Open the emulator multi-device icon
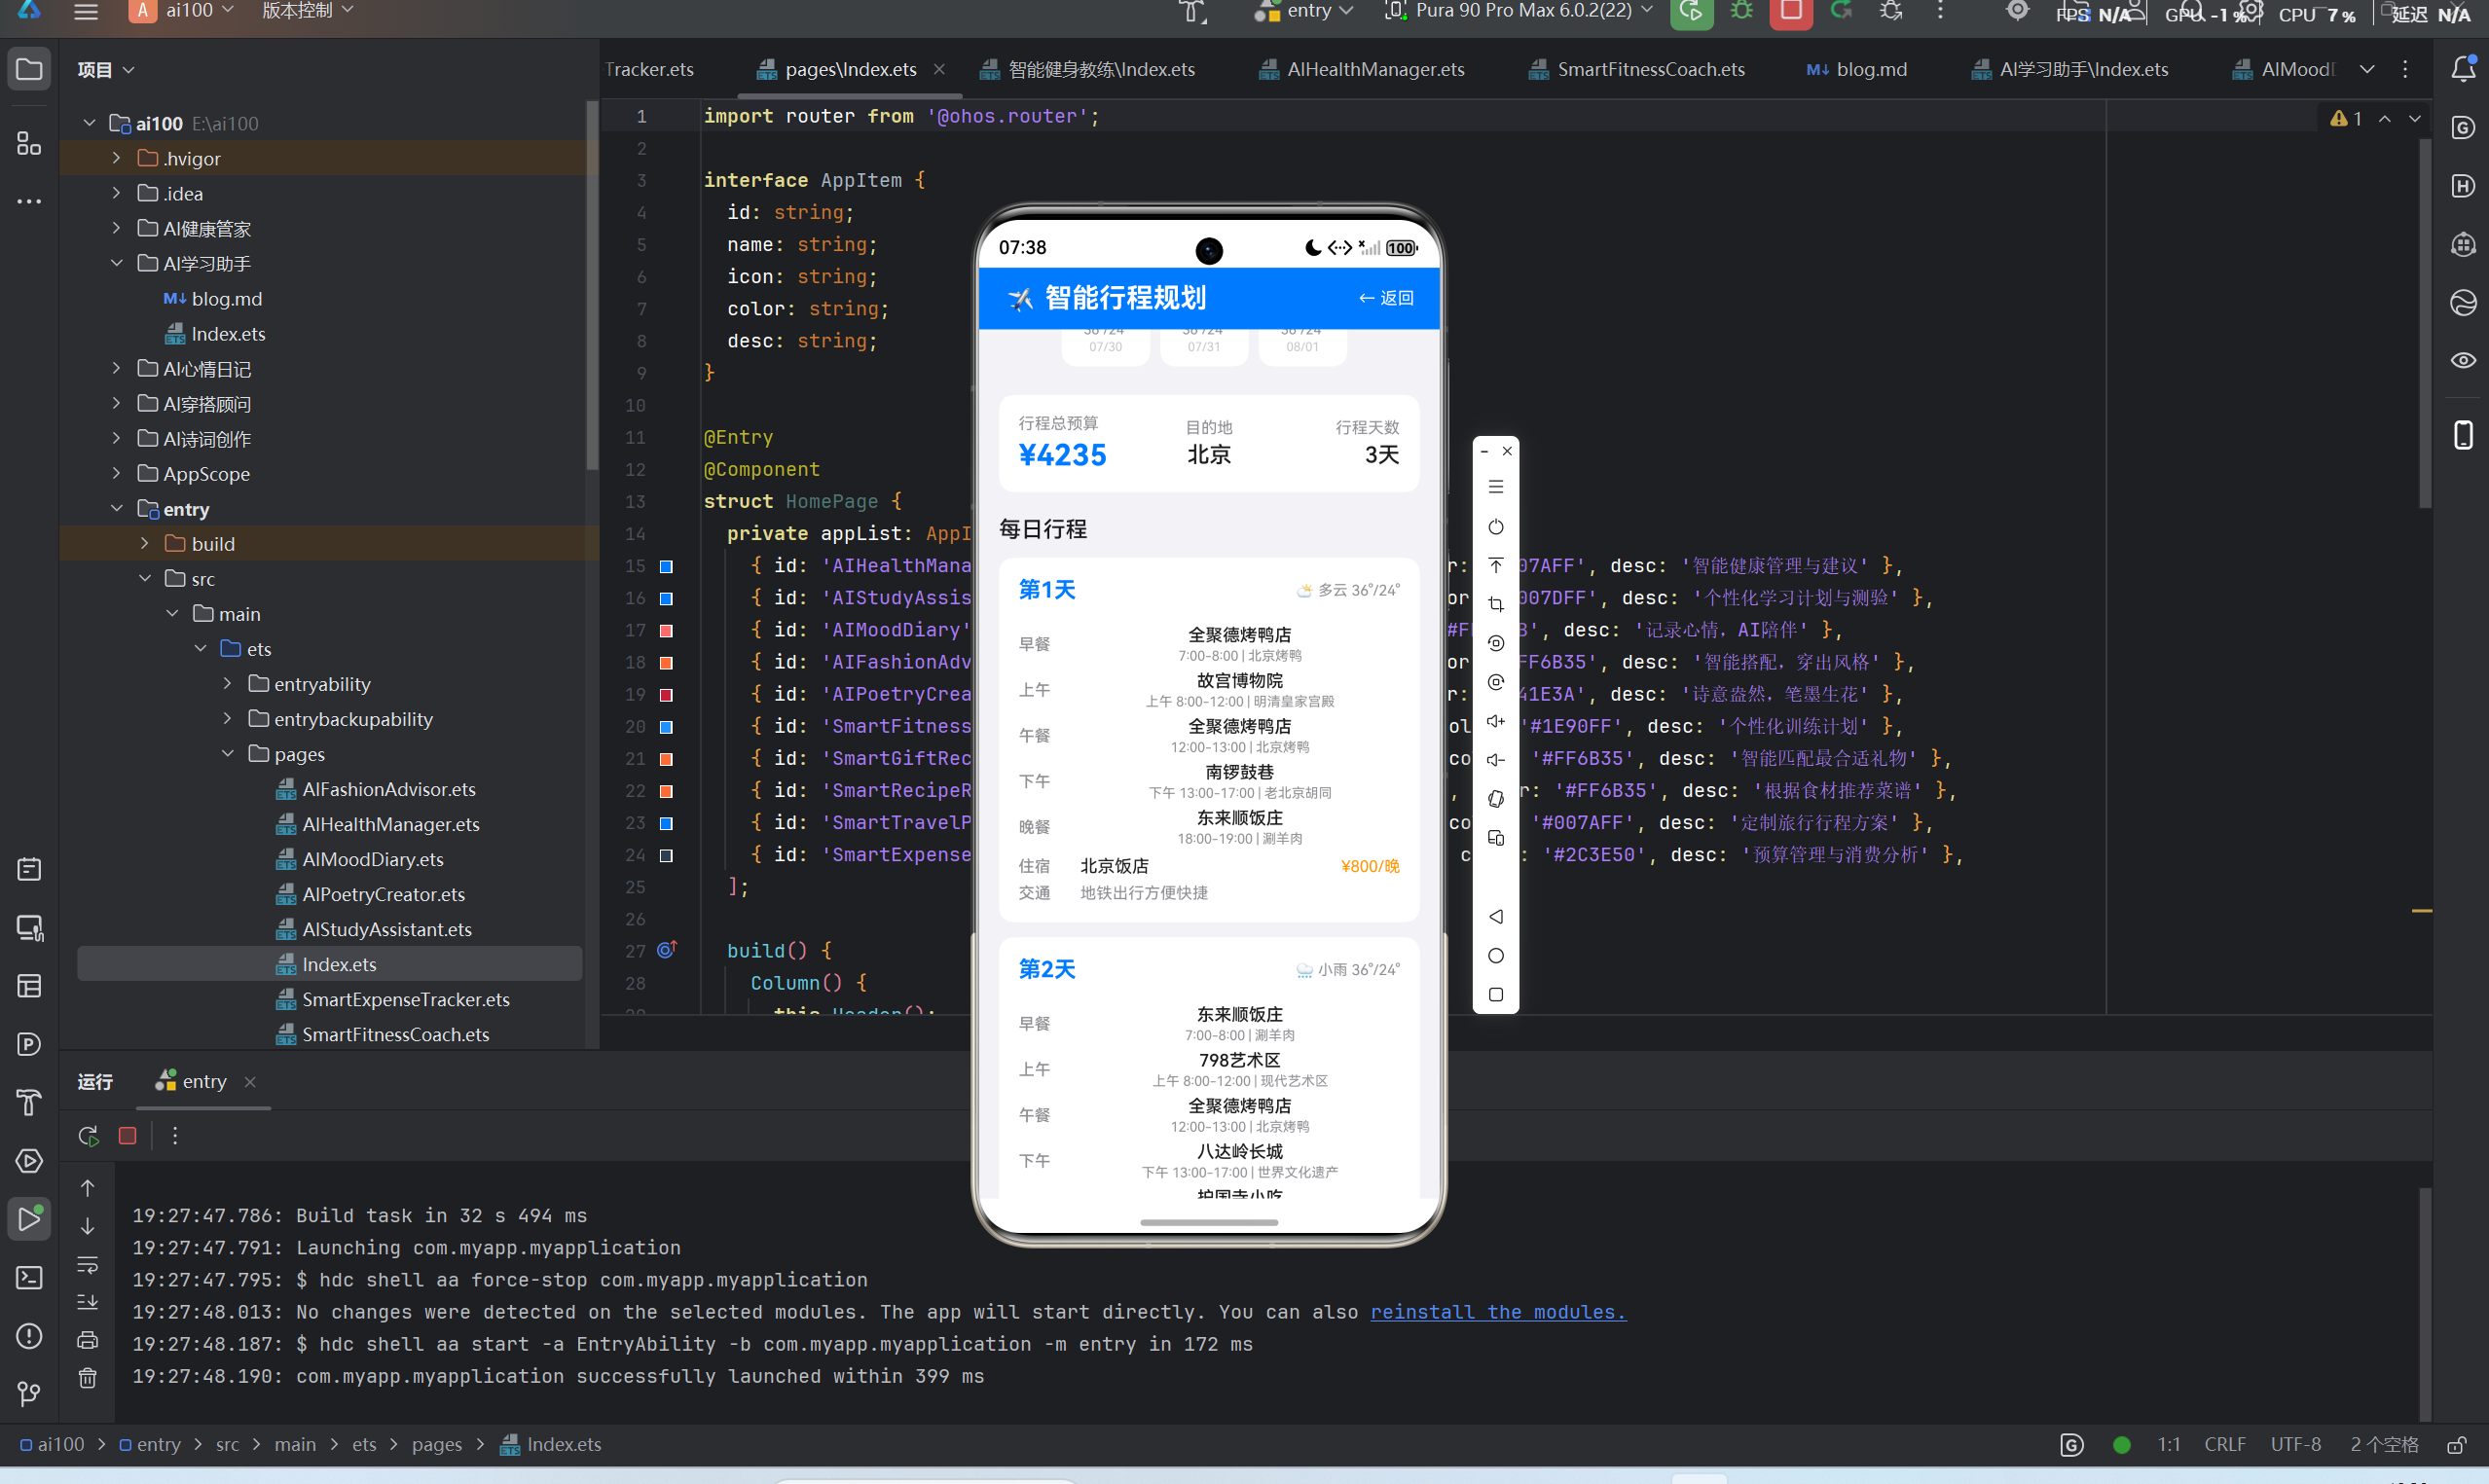 click(x=1495, y=838)
